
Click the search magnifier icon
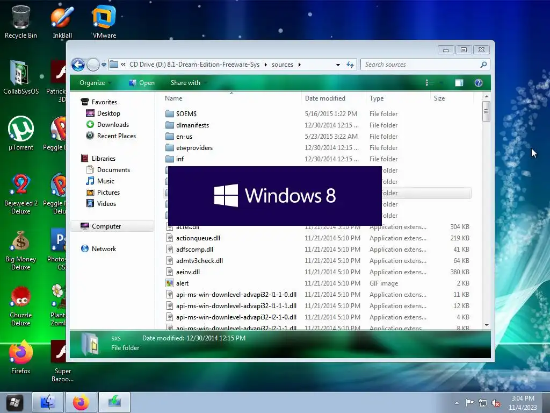(x=483, y=65)
